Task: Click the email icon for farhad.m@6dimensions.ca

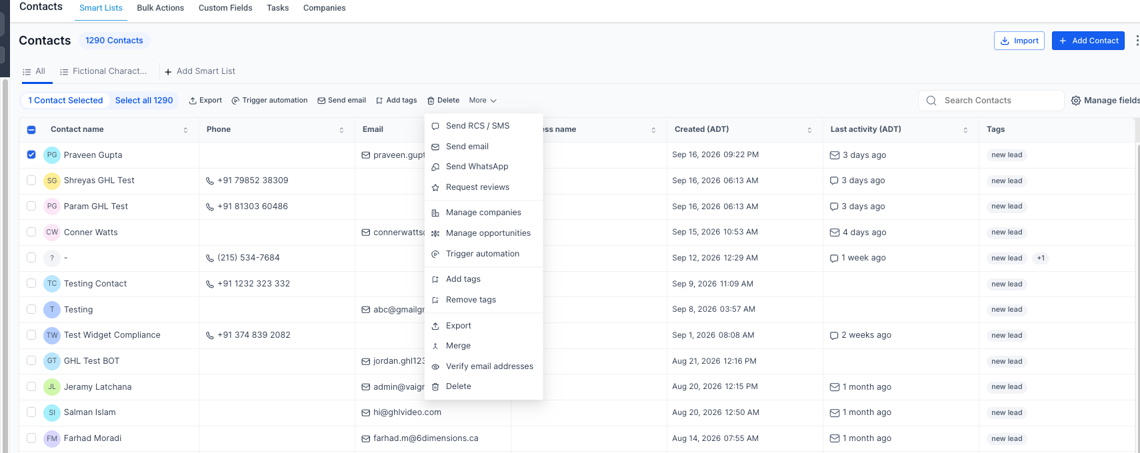Action: coord(366,439)
